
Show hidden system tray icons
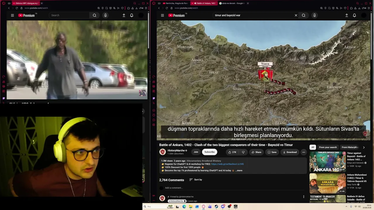click(x=347, y=206)
